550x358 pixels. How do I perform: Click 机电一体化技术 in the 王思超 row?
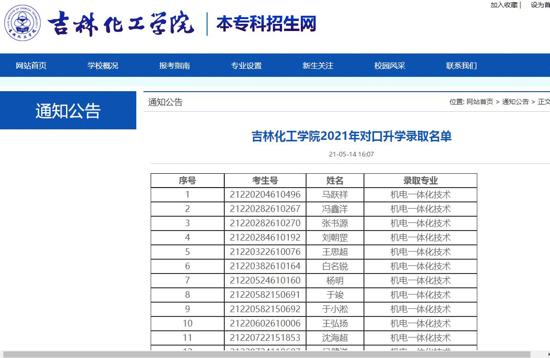[x=420, y=252]
